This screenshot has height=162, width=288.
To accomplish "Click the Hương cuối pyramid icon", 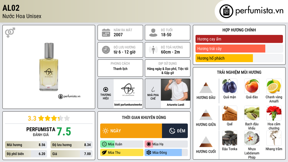I will 206,142.
